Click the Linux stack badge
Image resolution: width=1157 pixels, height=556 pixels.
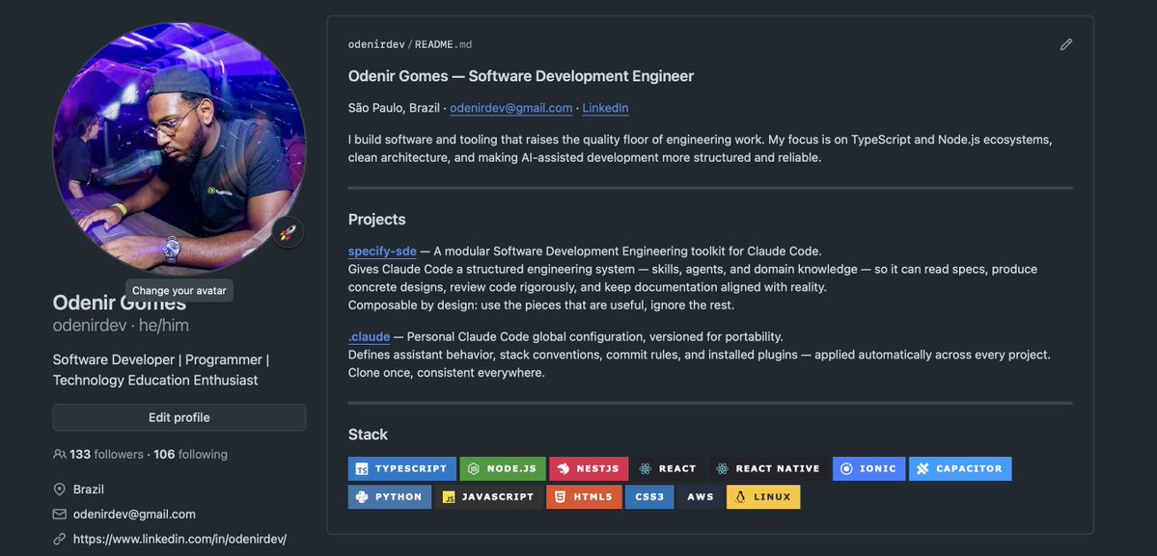[763, 497]
